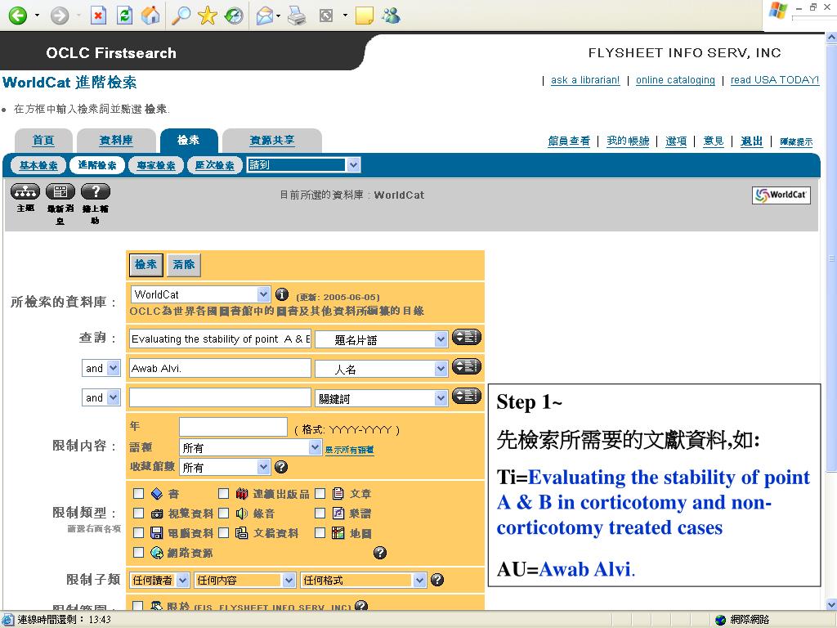Switch to the Resource Sharing tab
This screenshot has height=628, width=837.
point(272,141)
